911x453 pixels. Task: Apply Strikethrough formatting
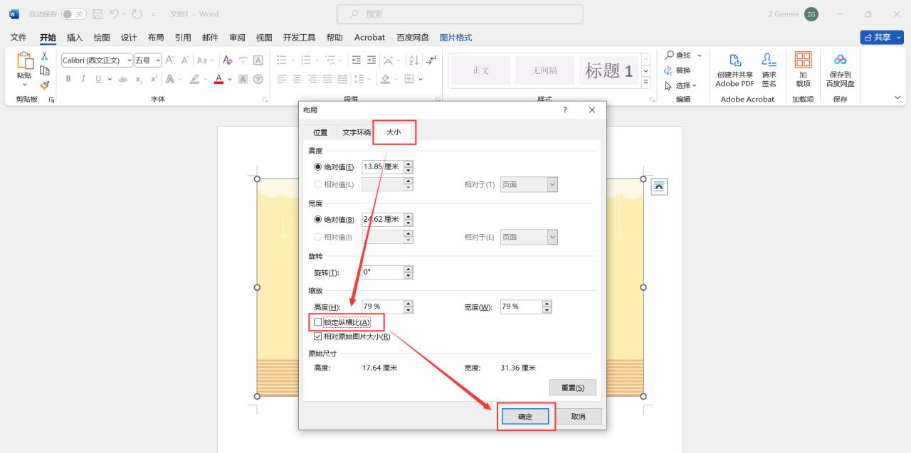click(x=122, y=79)
